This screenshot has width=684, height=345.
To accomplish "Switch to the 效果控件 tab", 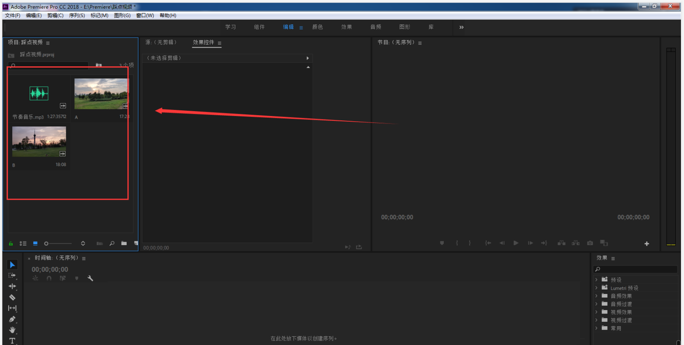I will [x=204, y=42].
